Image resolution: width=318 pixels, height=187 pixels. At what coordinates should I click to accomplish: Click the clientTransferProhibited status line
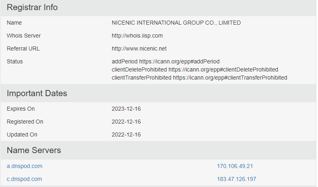pos(199,78)
